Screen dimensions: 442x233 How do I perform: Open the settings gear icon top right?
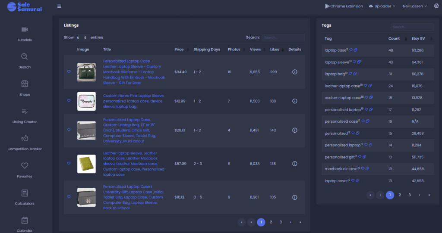tap(436, 6)
